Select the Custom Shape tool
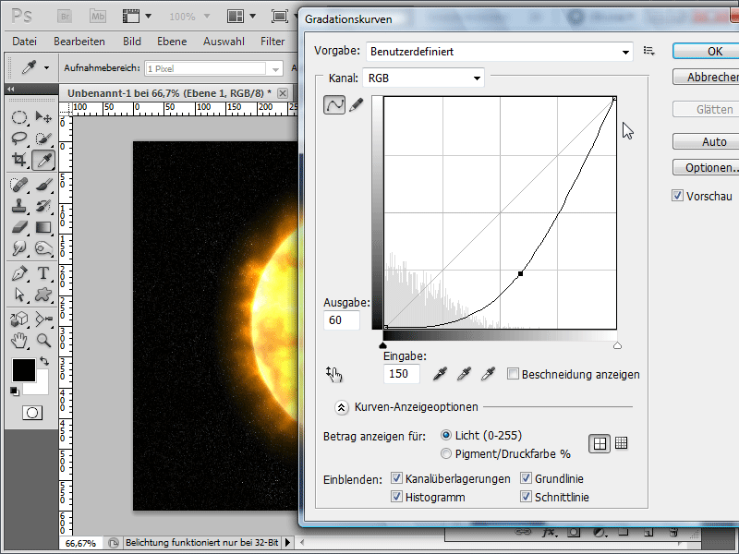 [43, 295]
